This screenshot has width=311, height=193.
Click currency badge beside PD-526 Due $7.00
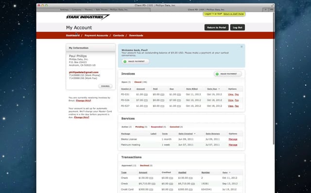coord(179,100)
